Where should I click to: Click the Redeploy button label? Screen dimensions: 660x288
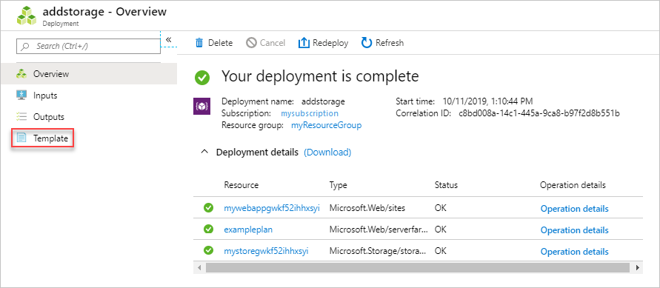point(330,43)
